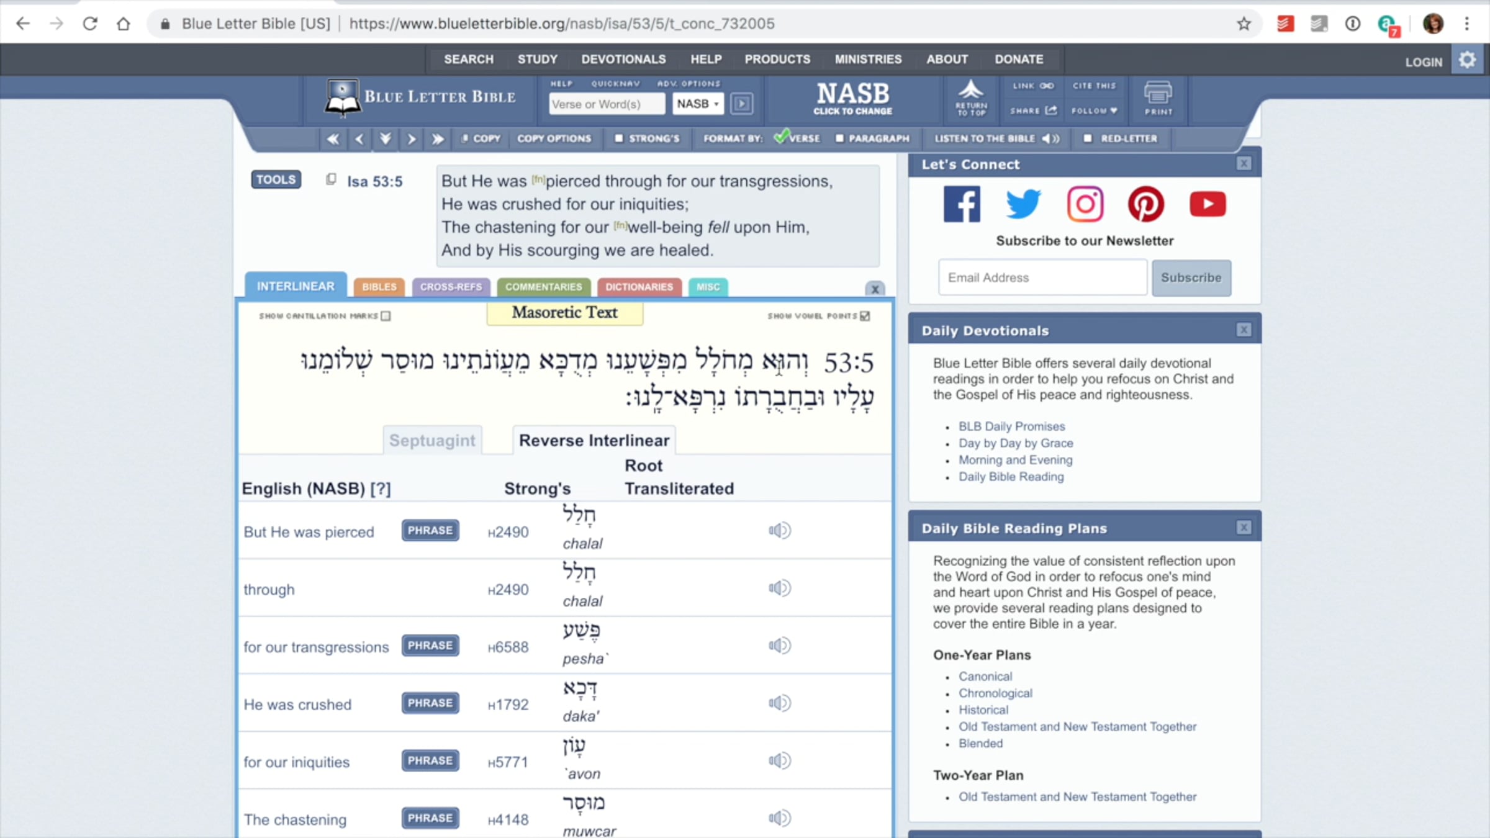Screen dimensions: 1490x838
Task: Click NASB to change translation
Action: pos(853,98)
